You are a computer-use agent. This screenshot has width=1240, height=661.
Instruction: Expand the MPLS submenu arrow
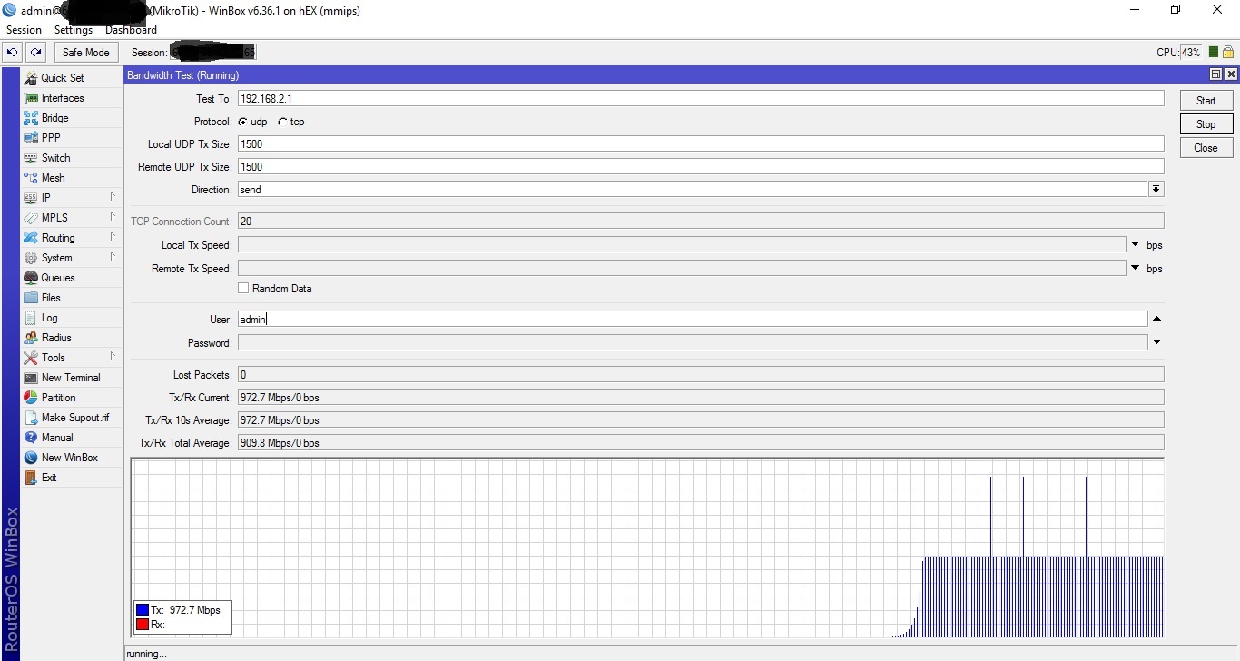113,217
